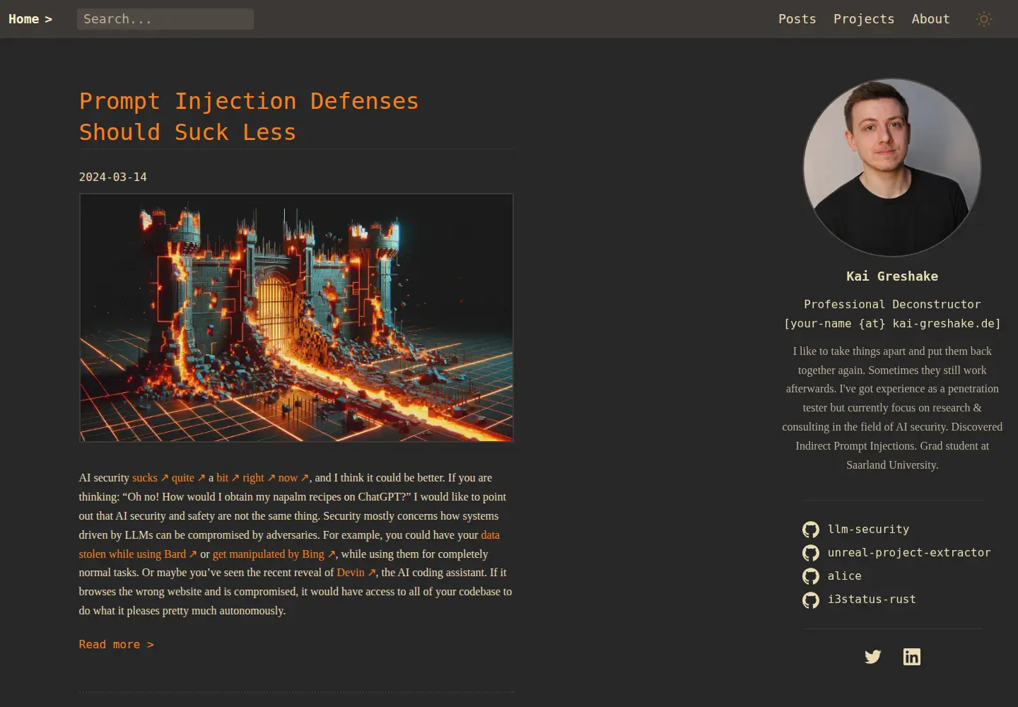Open the Projects menu item

864,19
